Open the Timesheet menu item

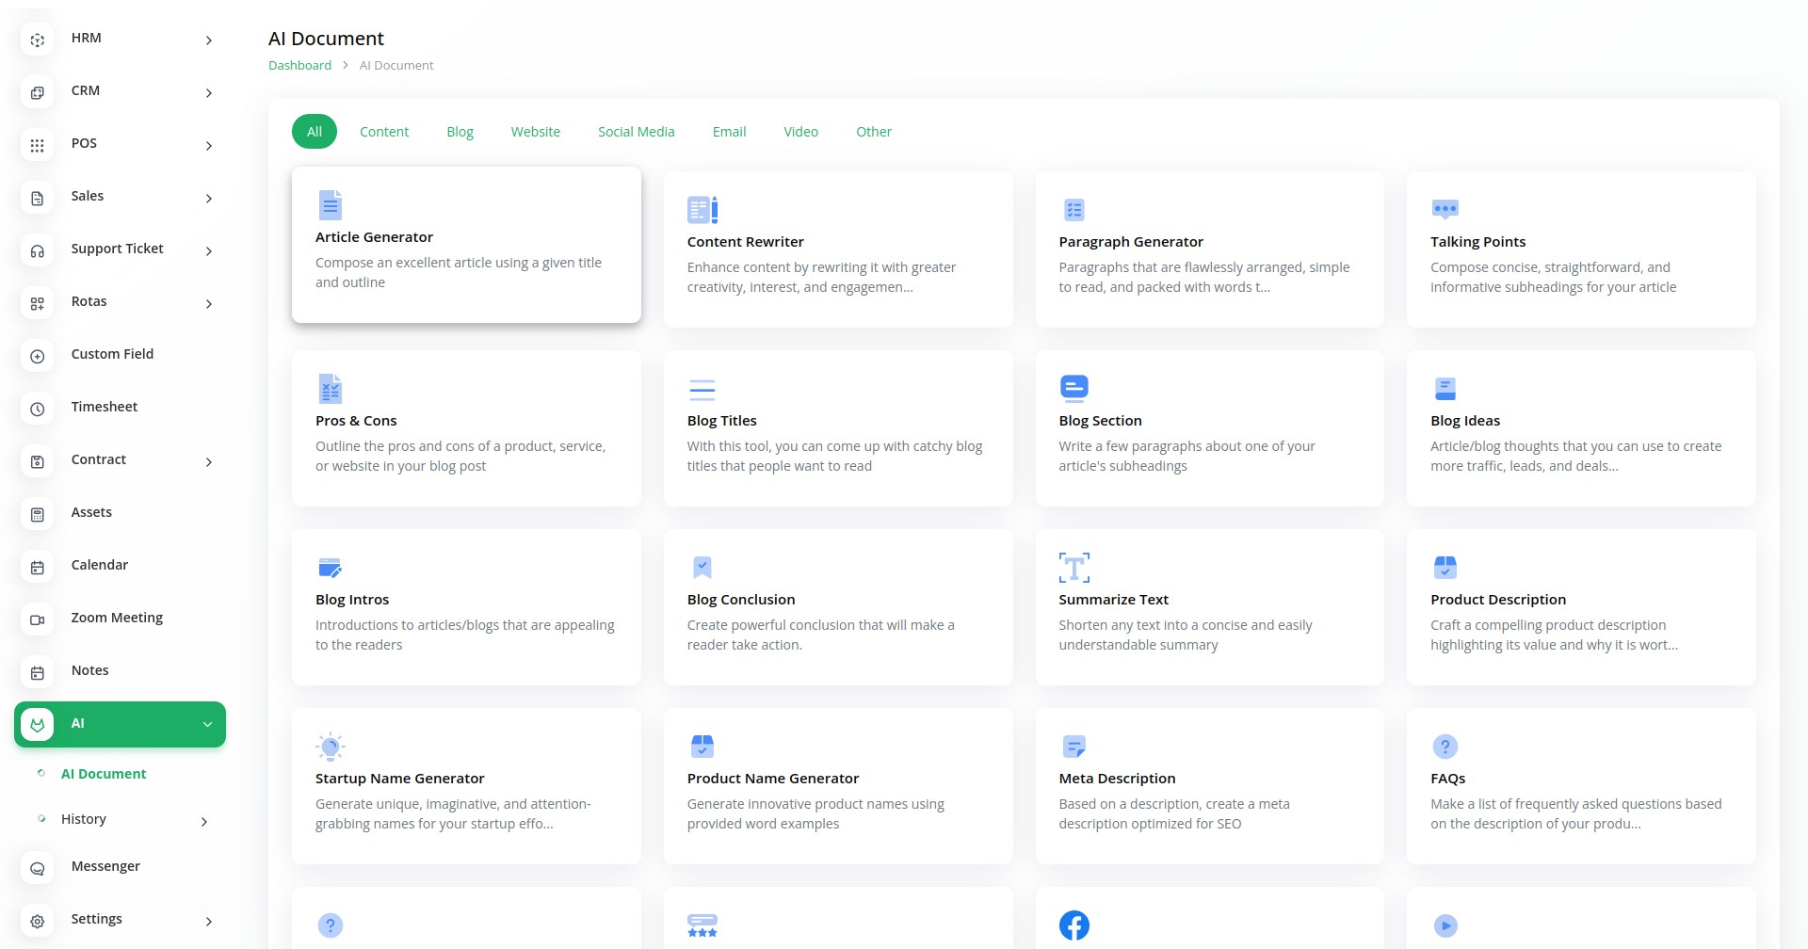click(120, 408)
